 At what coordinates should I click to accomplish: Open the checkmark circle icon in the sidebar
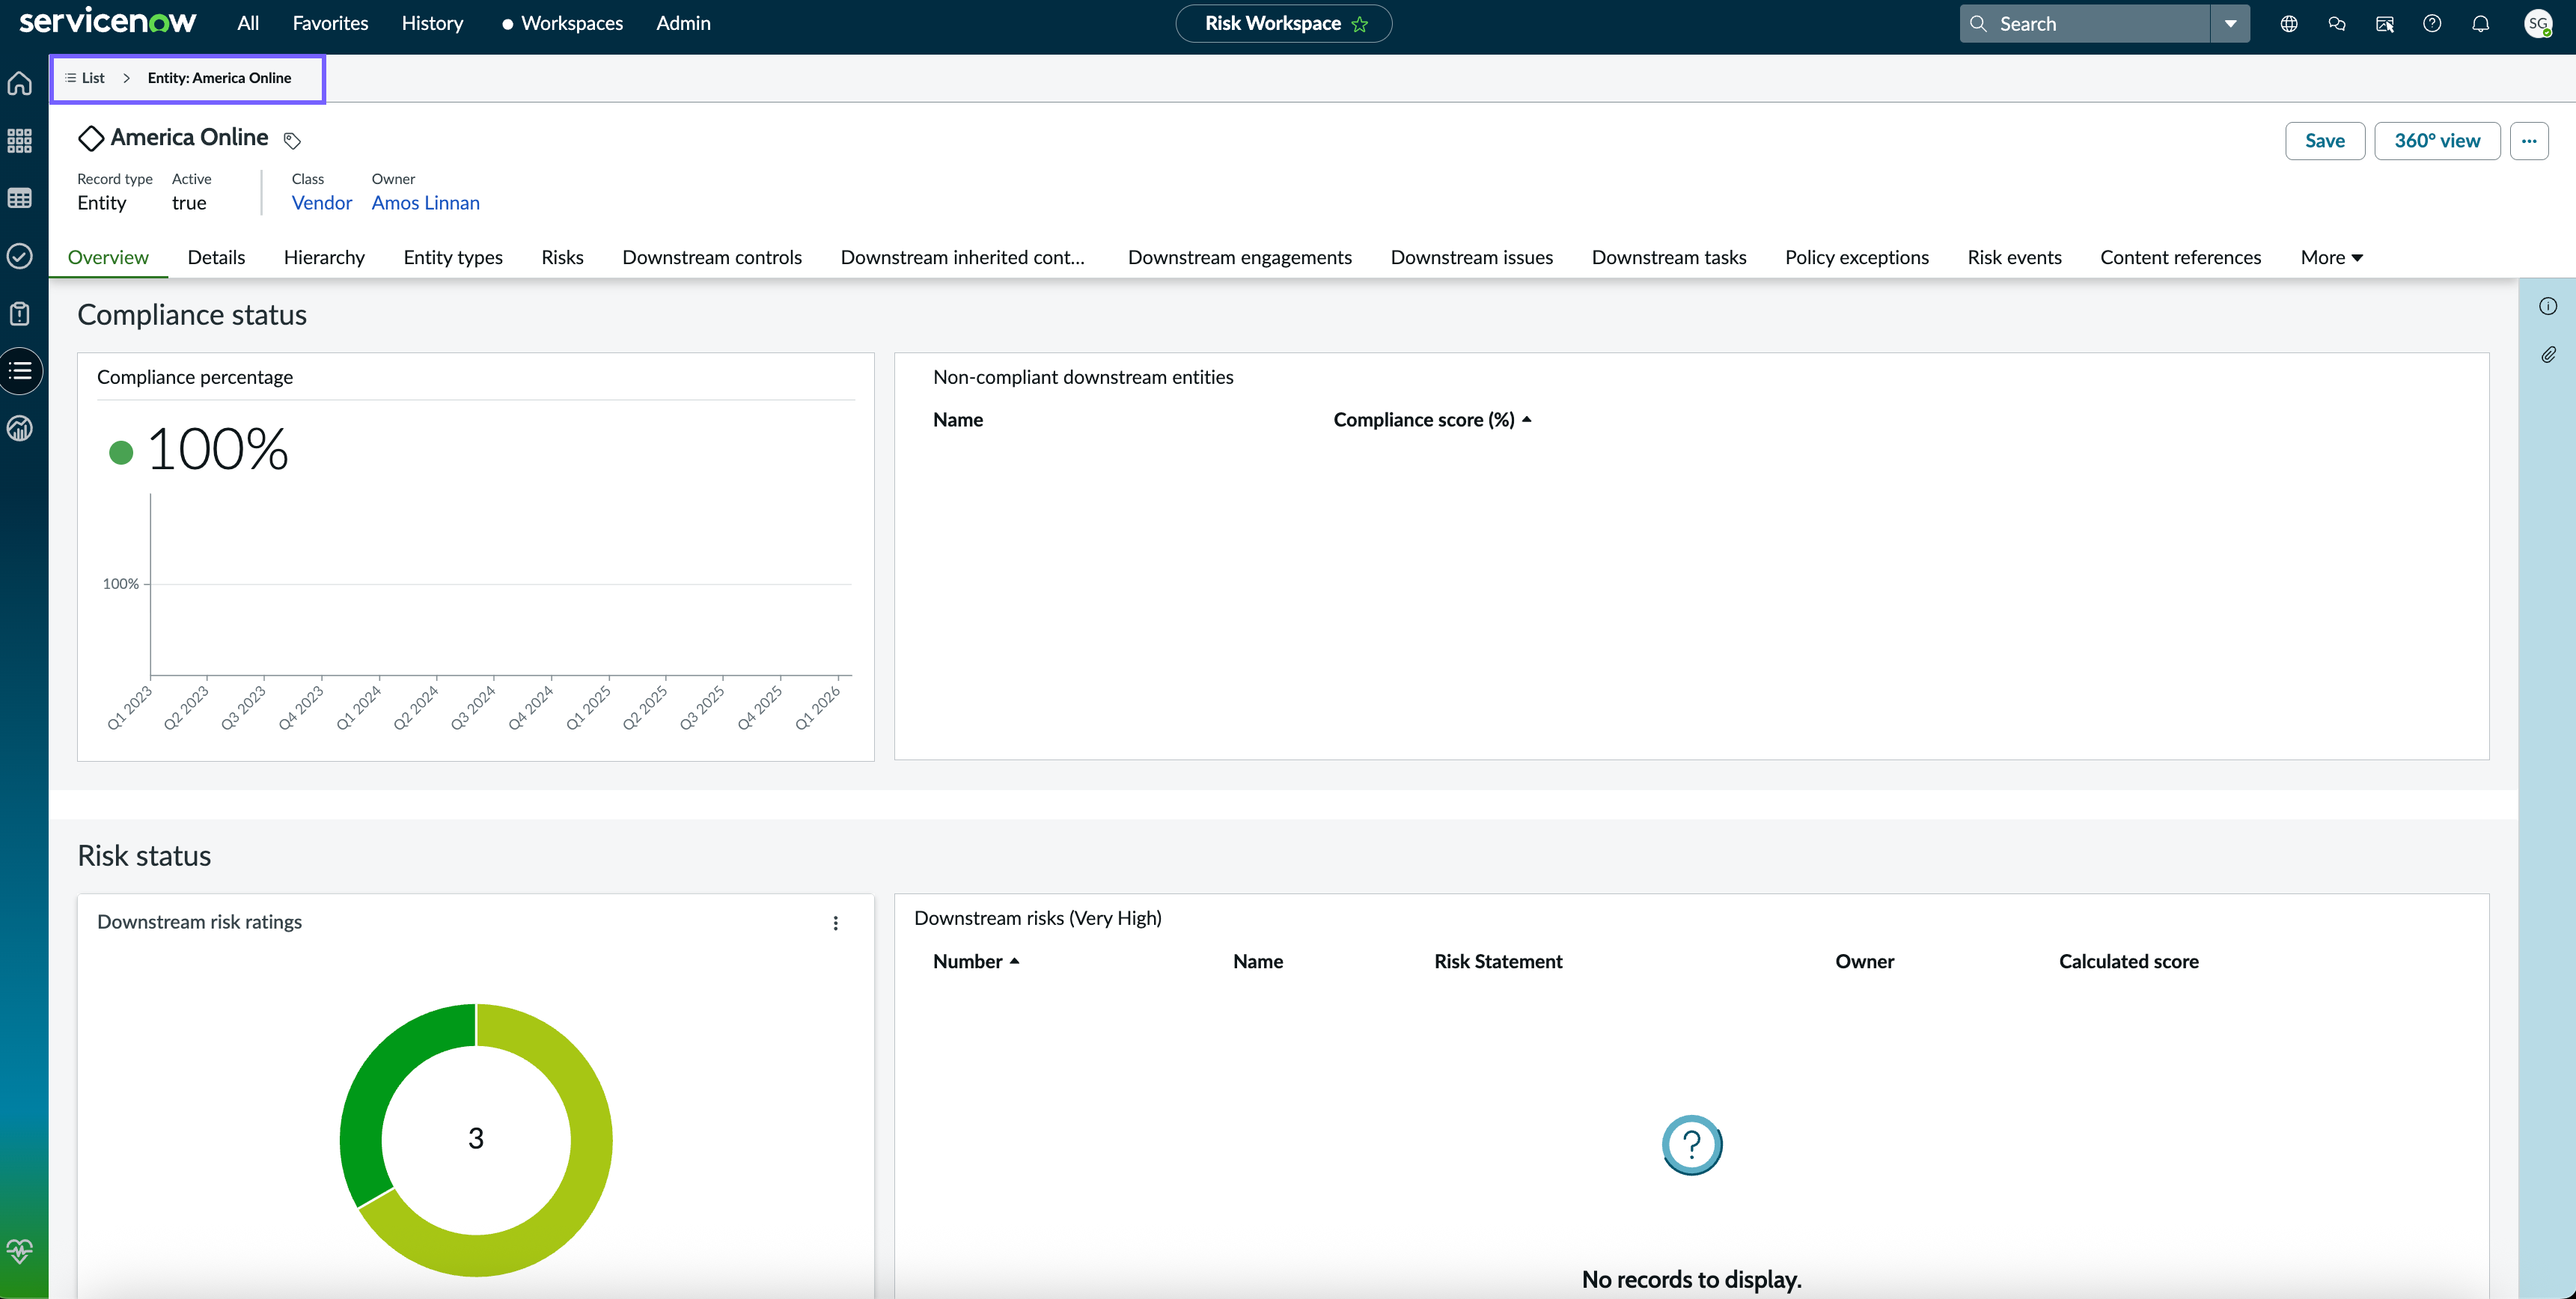(20, 256)
